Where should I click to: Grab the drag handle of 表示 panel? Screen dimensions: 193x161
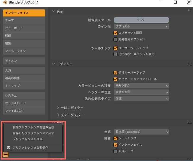coord(189,11)
